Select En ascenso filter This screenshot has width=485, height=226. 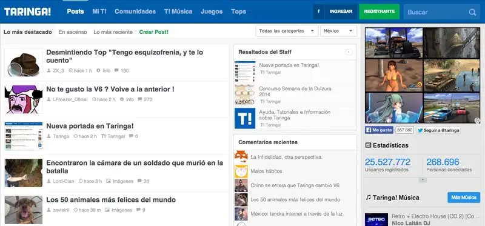point(73,32)
